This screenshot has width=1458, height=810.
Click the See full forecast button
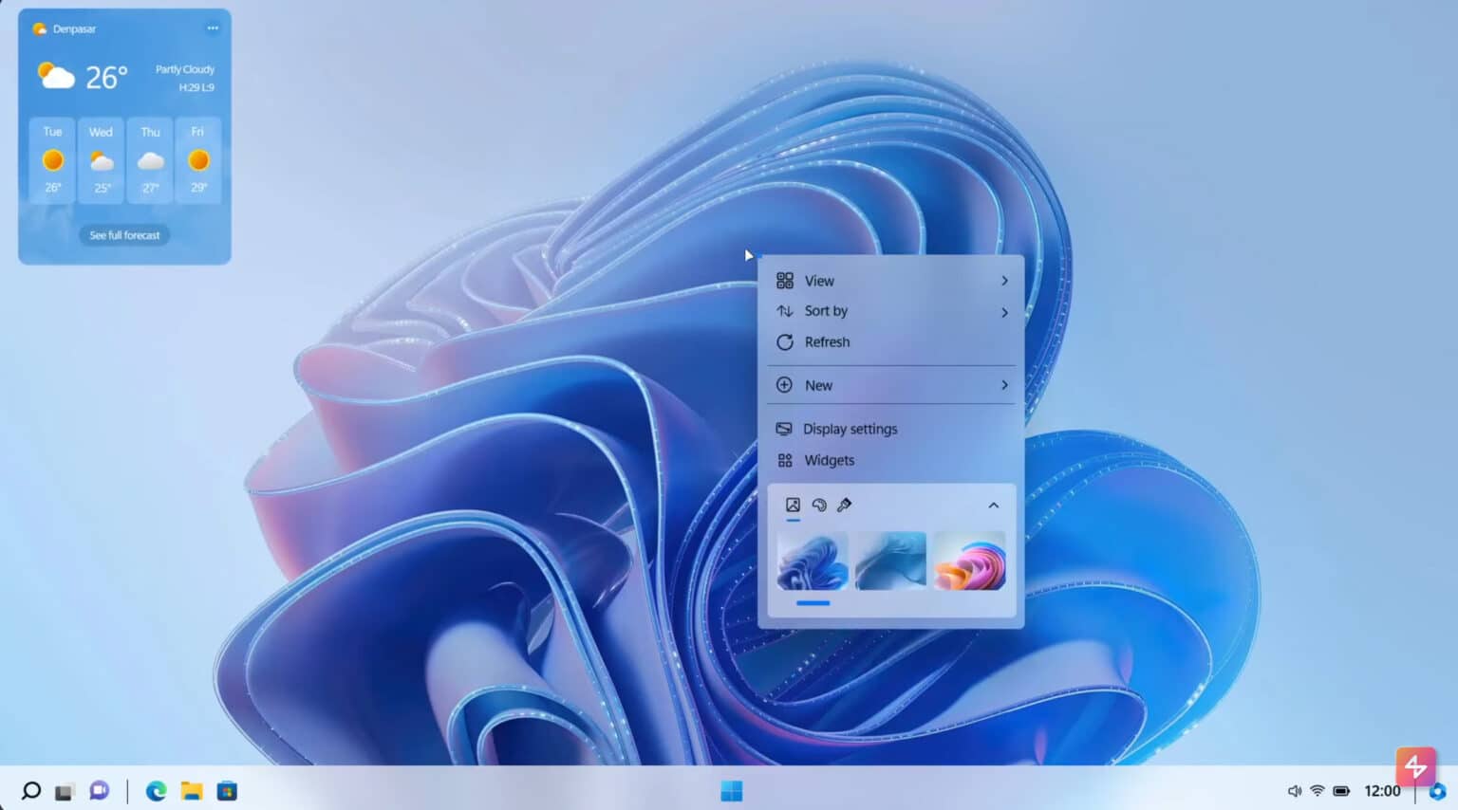pyautogui.click(x=123, y=234)
